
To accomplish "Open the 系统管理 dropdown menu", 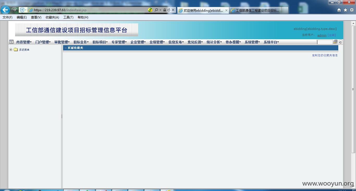I will tap(252, 42).
